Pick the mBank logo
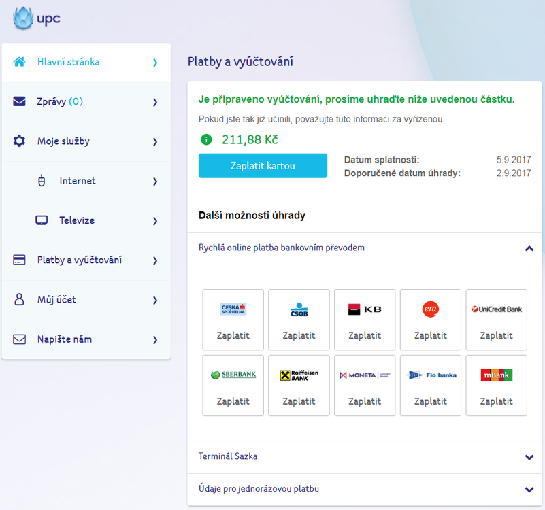The width and height of the screenshot is (545, 510). tap(496, 375)
